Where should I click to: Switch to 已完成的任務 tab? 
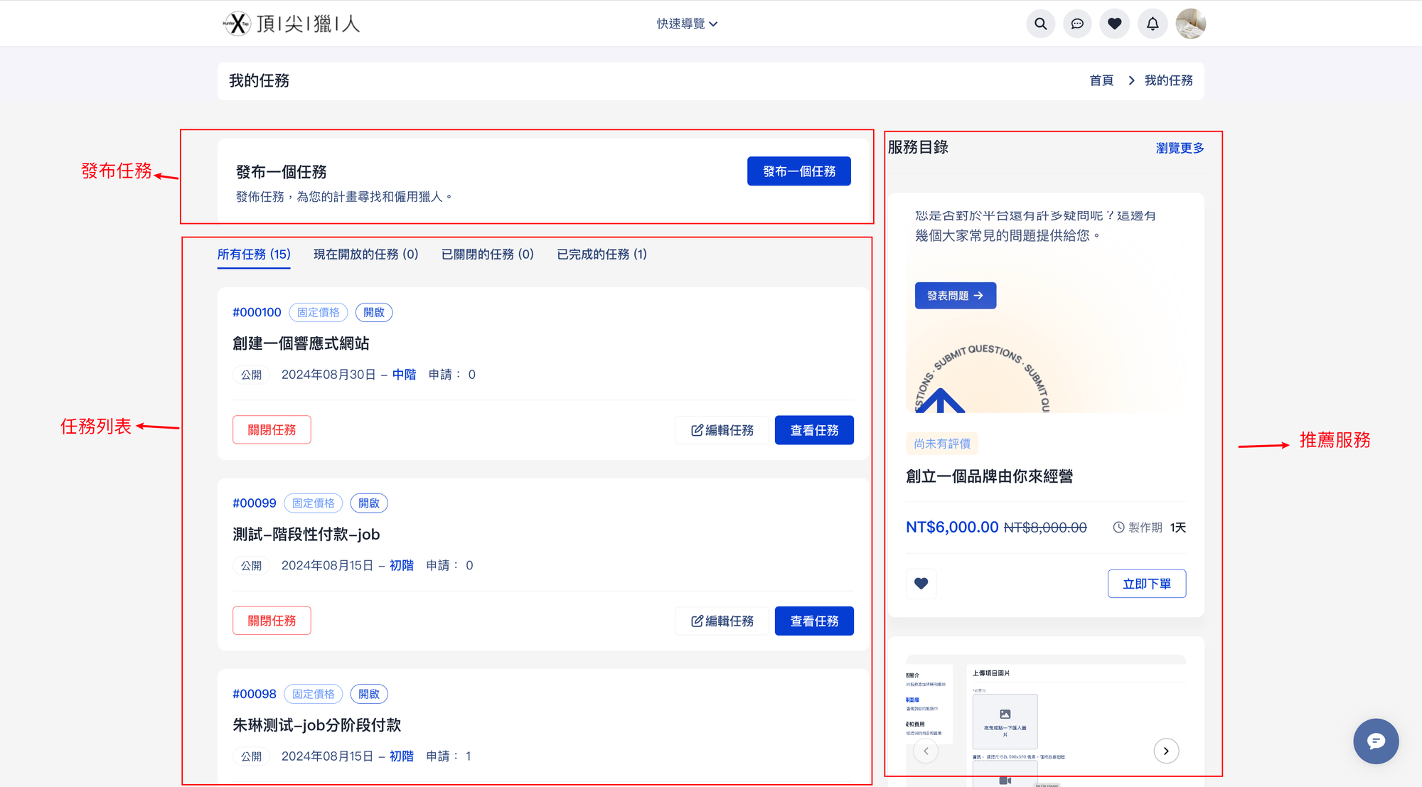click(x=602, y=255)
